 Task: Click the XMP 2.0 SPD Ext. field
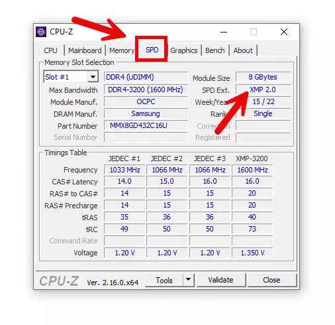(x=263, y=90)
